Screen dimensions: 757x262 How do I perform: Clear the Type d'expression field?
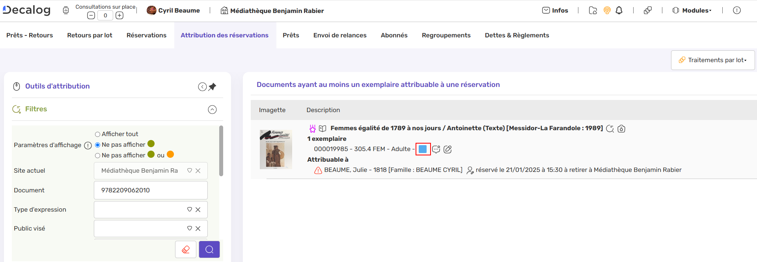tap(198, 209)
